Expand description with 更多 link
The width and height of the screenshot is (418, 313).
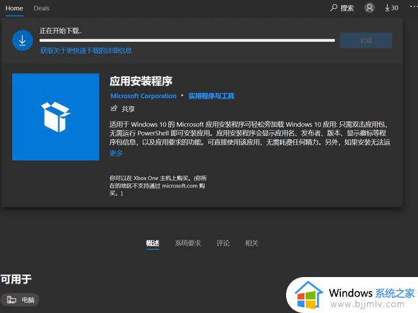tap(116, 153)
